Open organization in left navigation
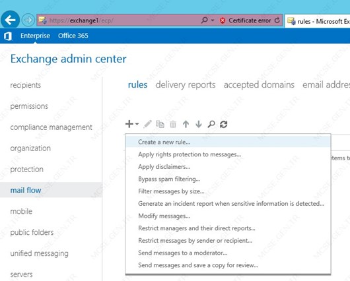350x281 pixels. coord(30,148)
